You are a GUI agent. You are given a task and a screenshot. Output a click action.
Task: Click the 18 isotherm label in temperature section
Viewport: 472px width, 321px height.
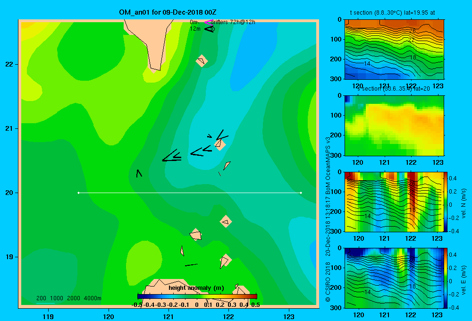pyautogui.click(x=413, y=57)
